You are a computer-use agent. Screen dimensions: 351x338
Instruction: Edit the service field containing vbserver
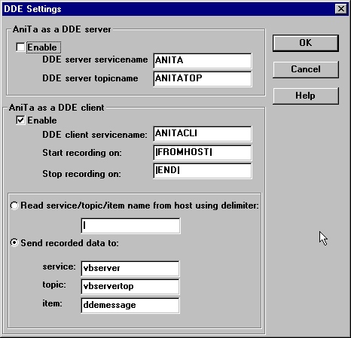tap(130, 268)
